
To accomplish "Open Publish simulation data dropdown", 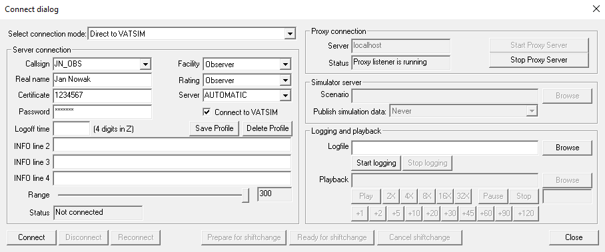I will tap(532, 111).
